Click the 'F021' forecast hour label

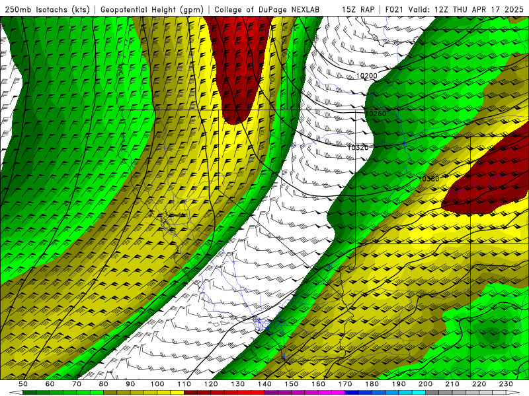click(x=395, y=9)
